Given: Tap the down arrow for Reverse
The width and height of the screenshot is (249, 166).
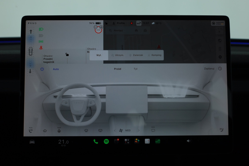Looking at the screenshot, I should click(x=30, y=71).
